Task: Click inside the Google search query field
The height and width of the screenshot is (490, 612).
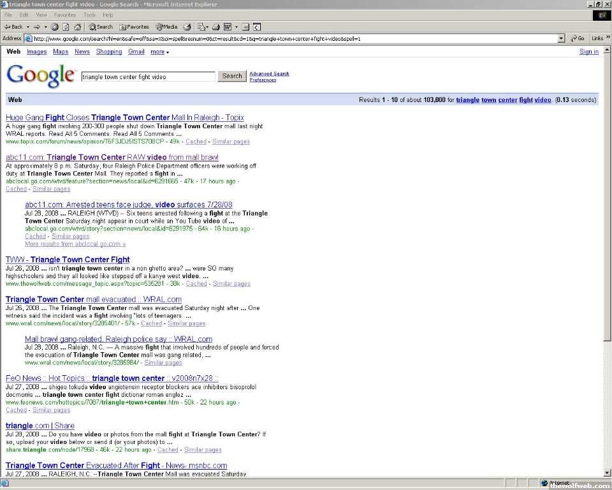Action: (x=148, y=77)
